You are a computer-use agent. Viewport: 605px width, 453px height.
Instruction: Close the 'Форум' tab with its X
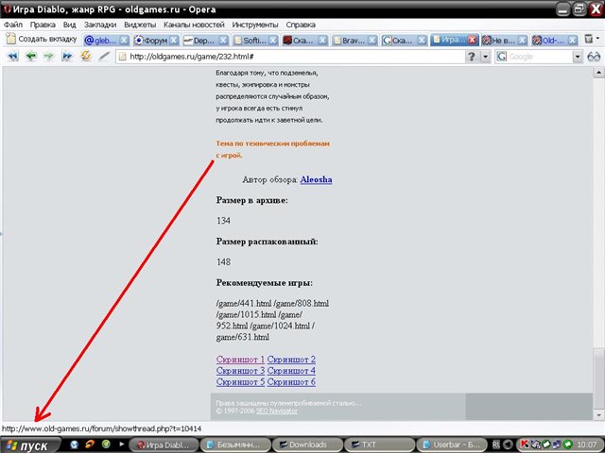pyautogui.click(x=174, y=40)
